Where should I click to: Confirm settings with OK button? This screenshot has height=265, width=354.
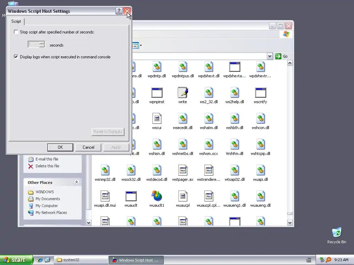[60, 147]
